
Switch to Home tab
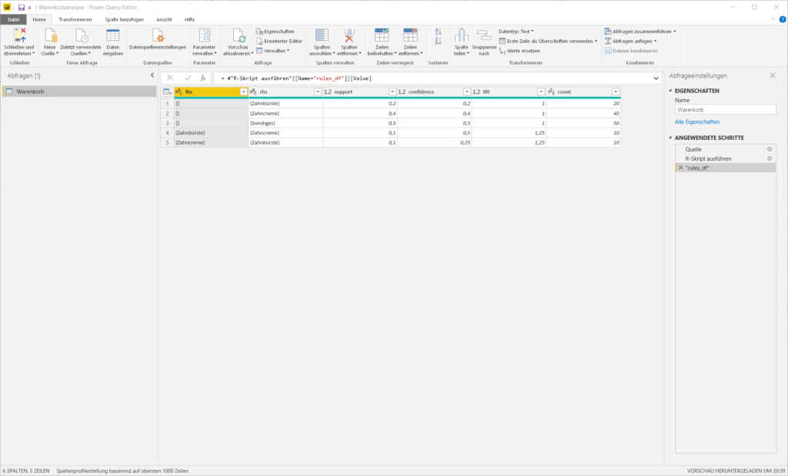tap(39, 19)
